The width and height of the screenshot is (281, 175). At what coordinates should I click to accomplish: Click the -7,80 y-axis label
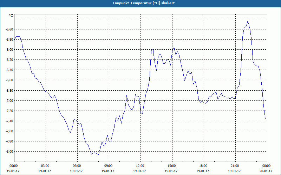[x=10, y=141]
